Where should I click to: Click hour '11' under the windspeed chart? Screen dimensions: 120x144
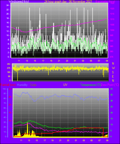[x=19, y=61]
